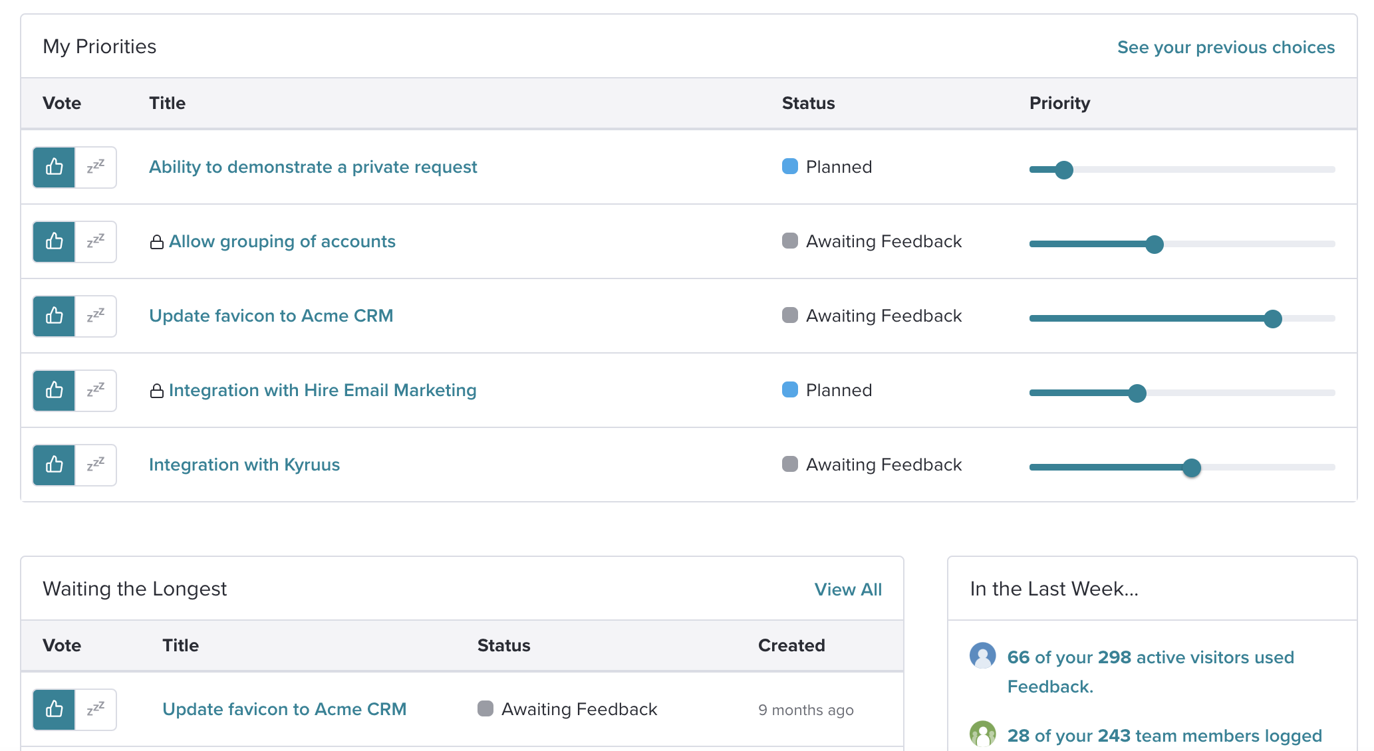1374x751 pixels.
Task: Click 'Title' column header in Waiting the Longest
Action: [180, 645]
